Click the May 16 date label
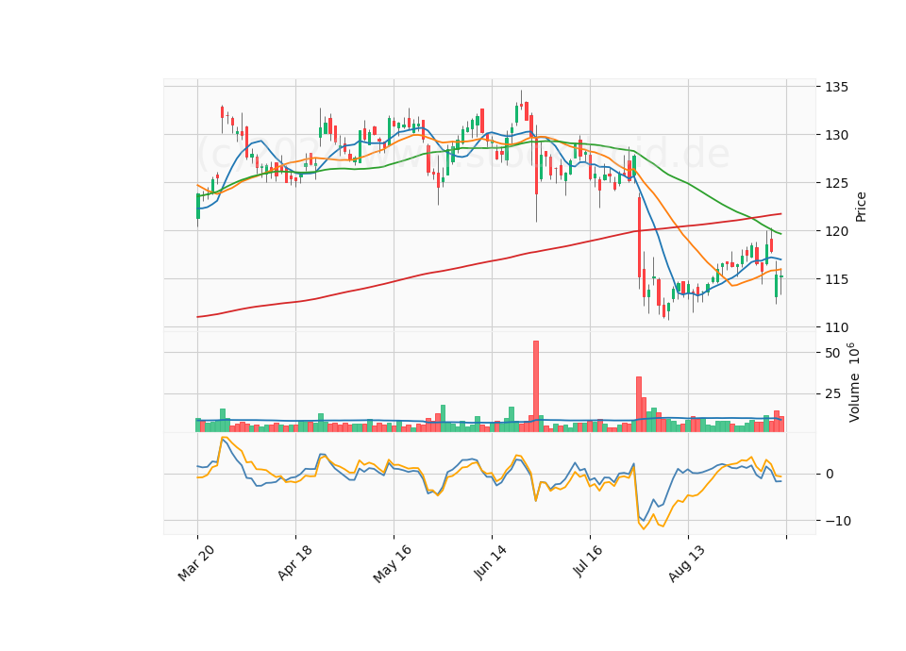Screen dimensions: 906x651 pyautogui.click(x=392, y=563)
